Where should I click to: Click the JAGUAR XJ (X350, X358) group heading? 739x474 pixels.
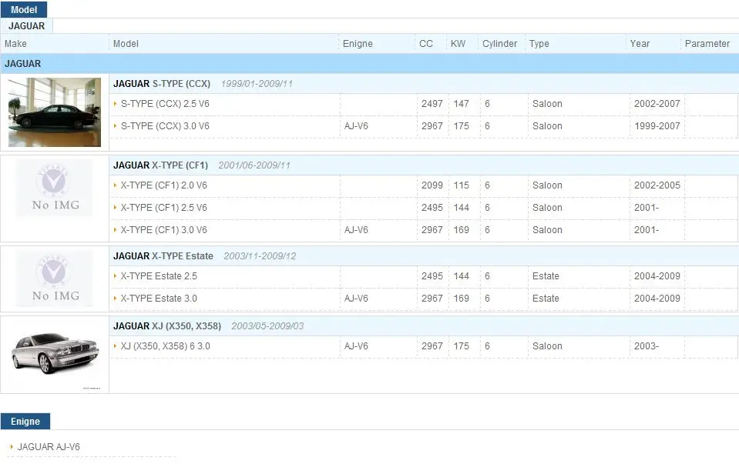pyautogui.click(x=167, y=325)
